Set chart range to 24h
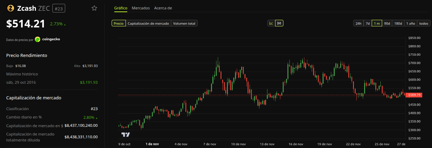432x148 pixels. point(358,23)
